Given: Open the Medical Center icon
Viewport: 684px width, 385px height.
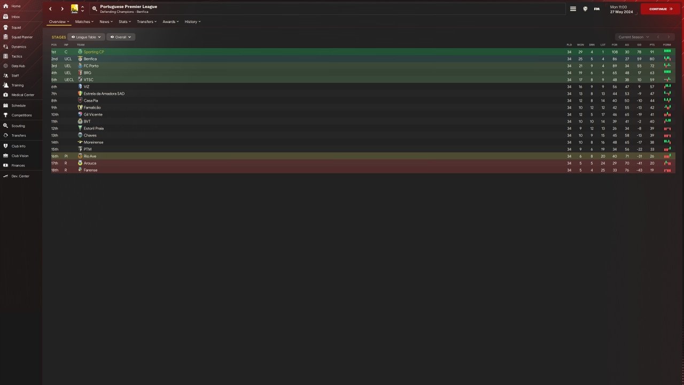Looking at the screenshot, I should click(x=5, y=95).
